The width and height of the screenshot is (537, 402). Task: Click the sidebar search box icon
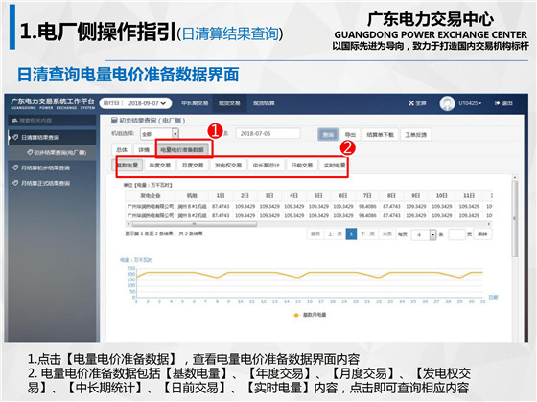[14, 121]
